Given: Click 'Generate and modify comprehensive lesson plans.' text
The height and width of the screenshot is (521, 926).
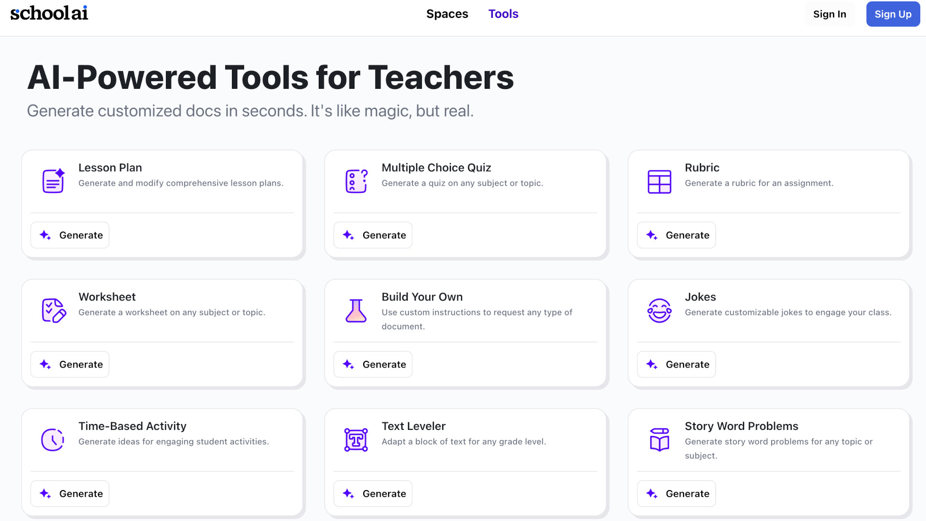Looking at the screenshot, I should pyautogui.click(x=181, y=183).
